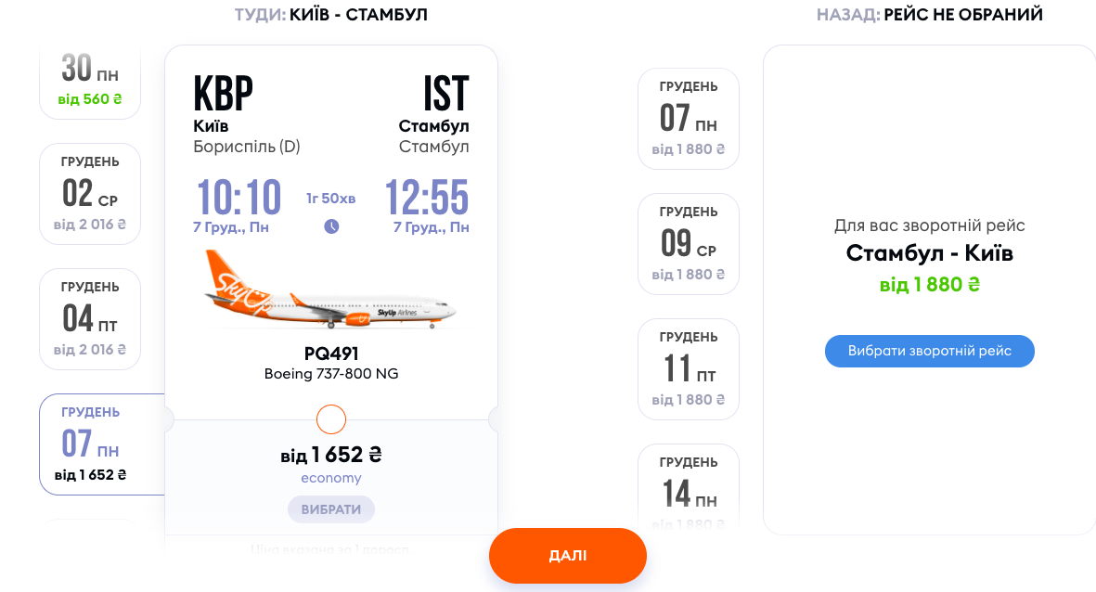Select return date Грудень 09 СР
1096x592 pixels.
pyautogui.click(x=689, y=244)
